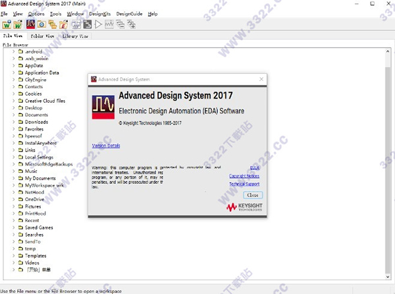Click the Create New Workspace toolbar icon

click(7, 24)
